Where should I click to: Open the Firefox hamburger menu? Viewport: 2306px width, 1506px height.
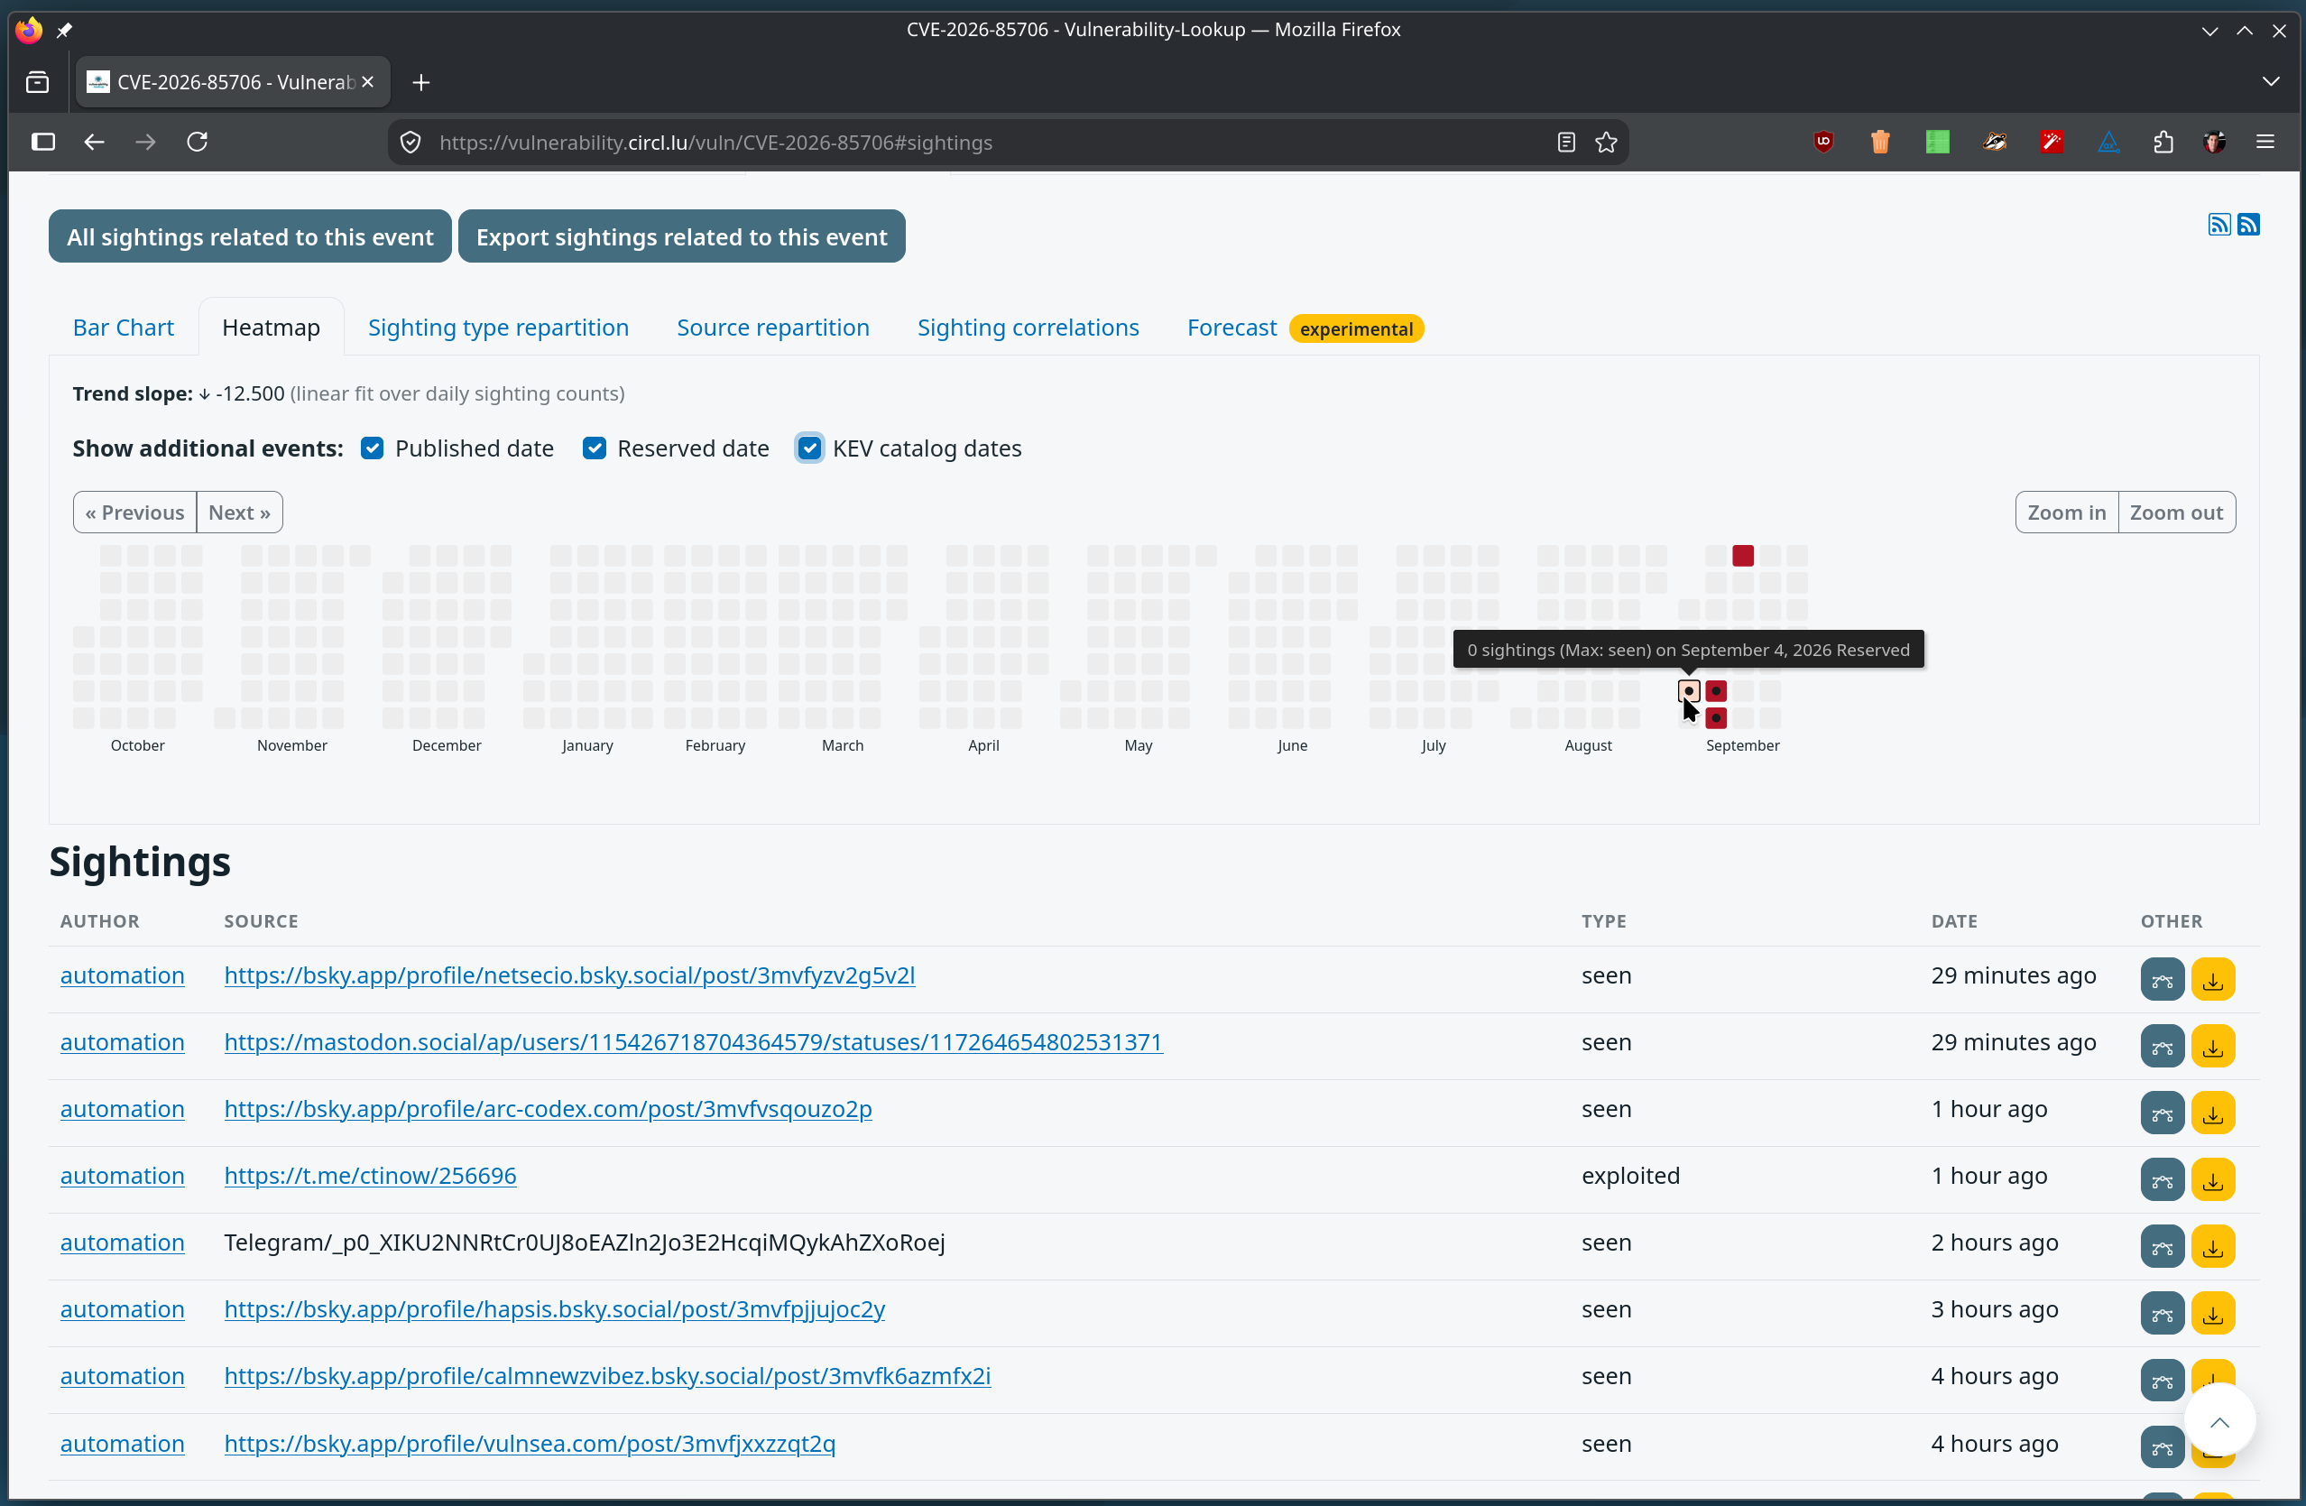click(x=2265, y=143)
